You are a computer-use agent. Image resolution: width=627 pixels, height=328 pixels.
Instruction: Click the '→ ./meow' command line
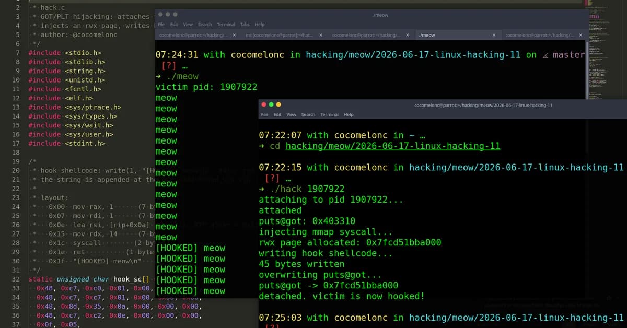(177, 76)
